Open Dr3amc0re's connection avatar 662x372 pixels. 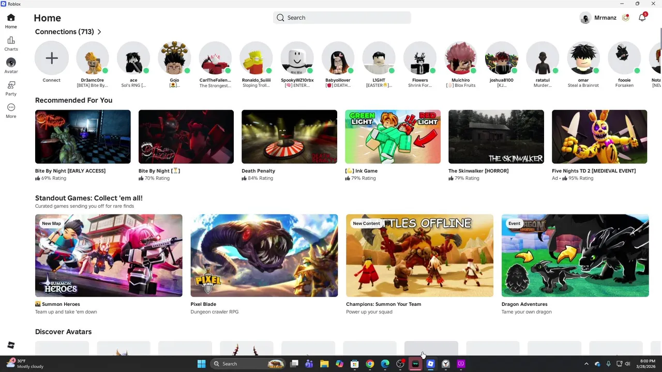point(93,58)
